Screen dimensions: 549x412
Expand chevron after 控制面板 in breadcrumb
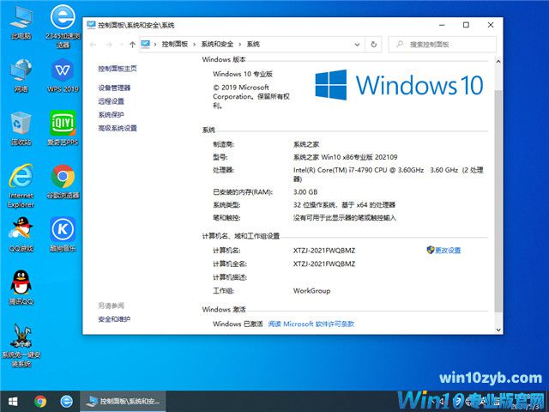click(x=195, y=45)
